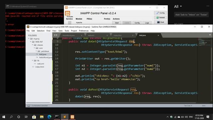Screen dimensions: 213x120
Task: Close the HelloWorld.java tab
Action: pos(82,35)
